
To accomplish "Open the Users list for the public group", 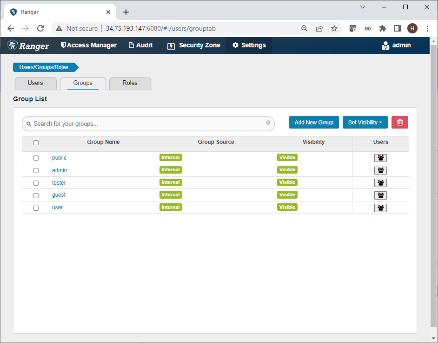I will pos(380,158).
